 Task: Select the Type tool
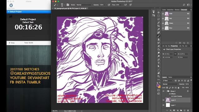pyautogui.click(x=159, y=63)
